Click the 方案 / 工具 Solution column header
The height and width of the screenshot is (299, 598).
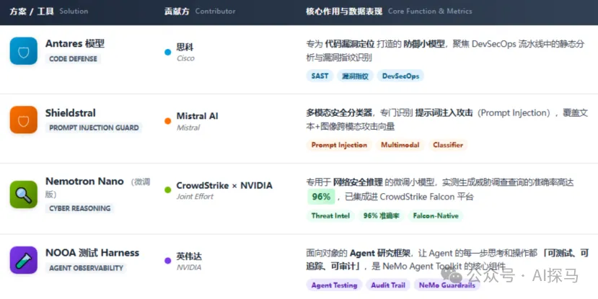click(49, 11)
